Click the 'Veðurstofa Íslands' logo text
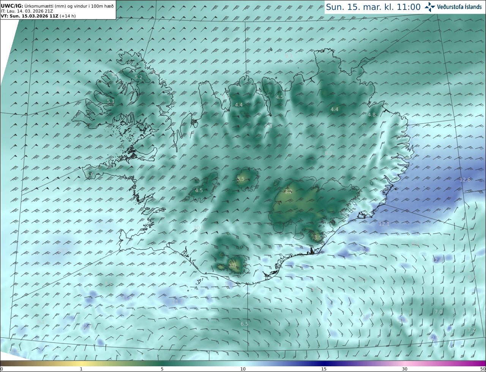 click(x=459, y=7)
